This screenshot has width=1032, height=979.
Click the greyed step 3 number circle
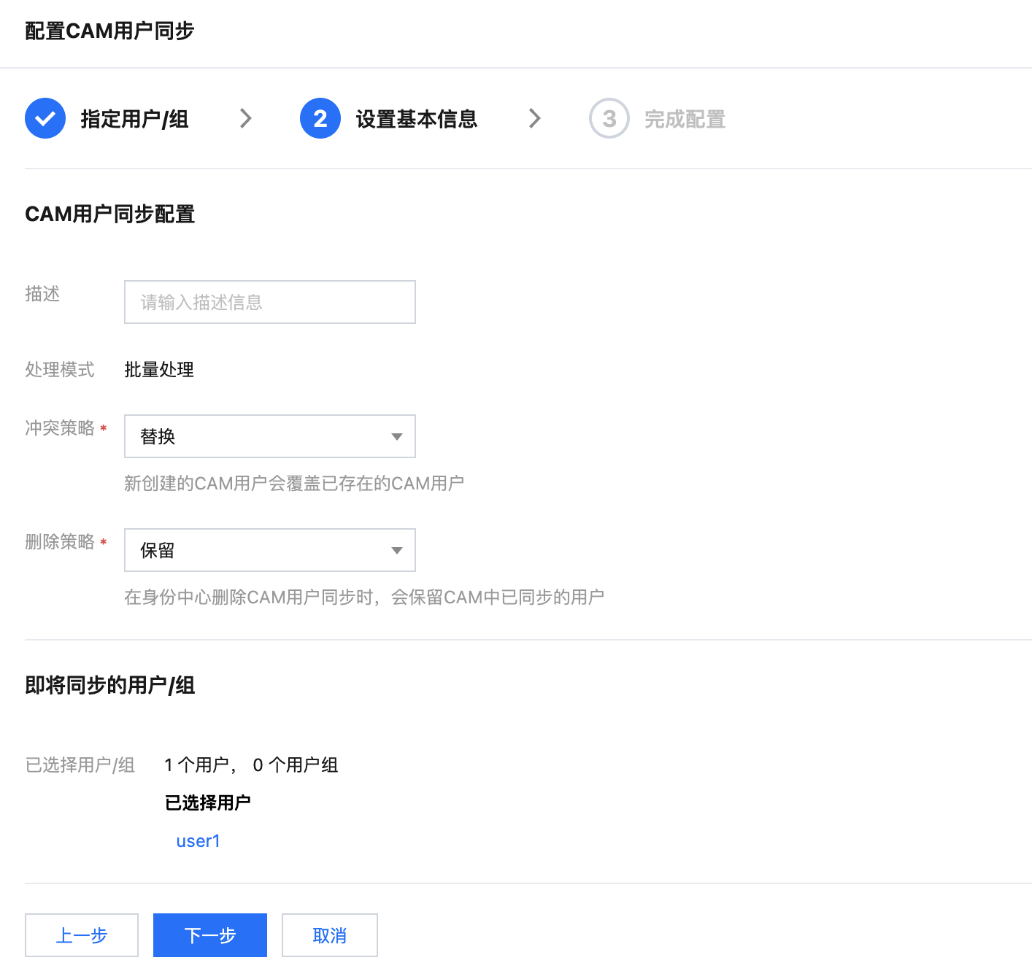pyautogui.click(x=609, y=118)
